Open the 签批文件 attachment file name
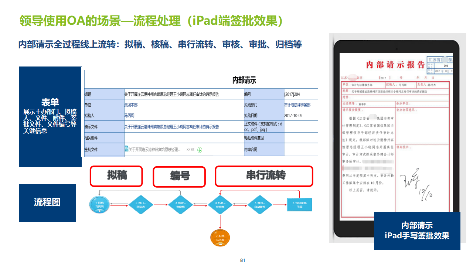The height and width of the screenshot is (266, 473). (x=154, y=150)
